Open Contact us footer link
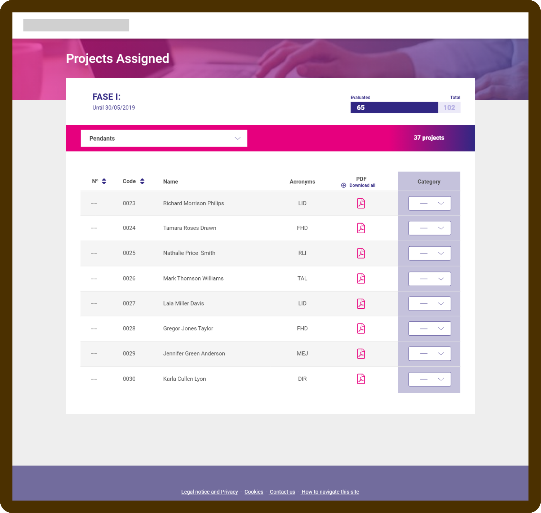This screenshot has width=541, height=513. pos(282,492)
